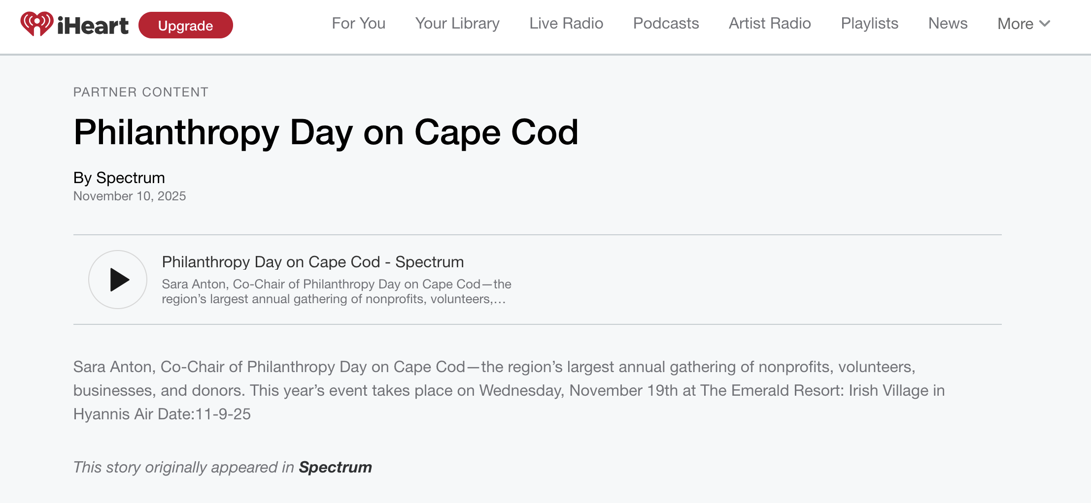Click the PARTNER CONTENT label

coord(141,92)
